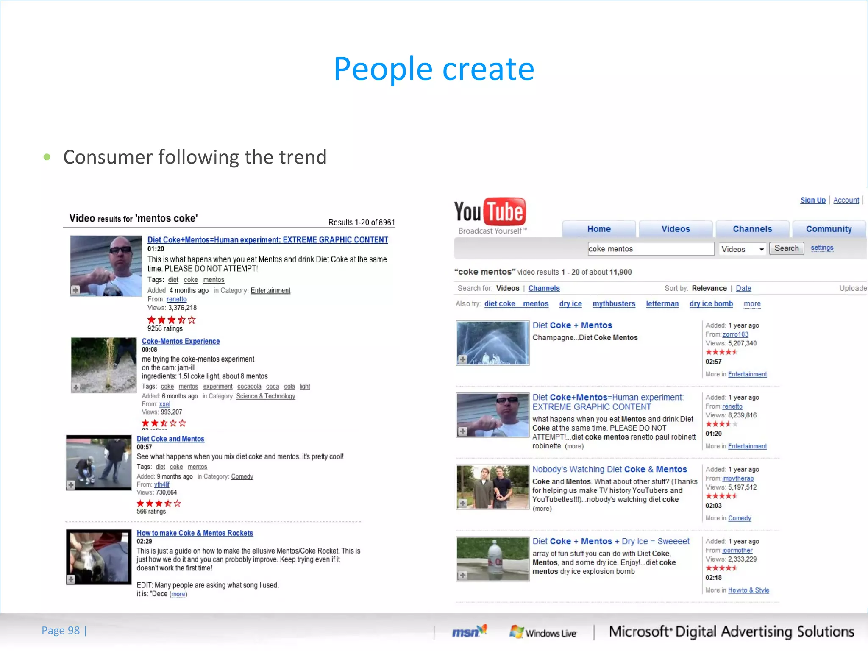Click the star rating for zorro103 video
The width and height of the screenshot is (868, 651).
[x=721, y=352]
